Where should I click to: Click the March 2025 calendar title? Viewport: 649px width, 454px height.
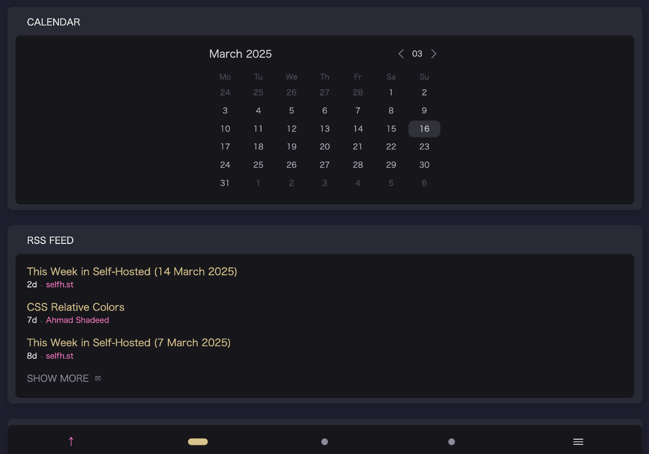(240, 54)
